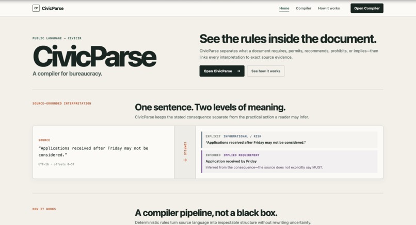The width and height of the screenshot is (416, 225).
Task: Click the 'UTF-16 · offsets 0–57' text
Action: (x=56, y=164)
